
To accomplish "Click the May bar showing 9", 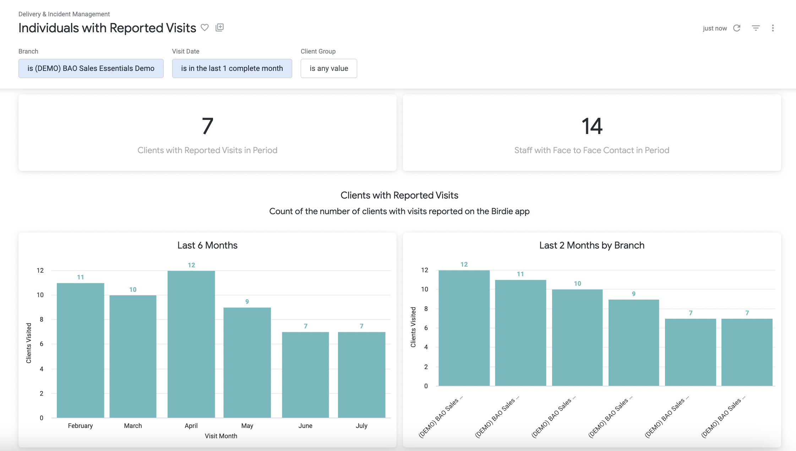I will 247,362.
